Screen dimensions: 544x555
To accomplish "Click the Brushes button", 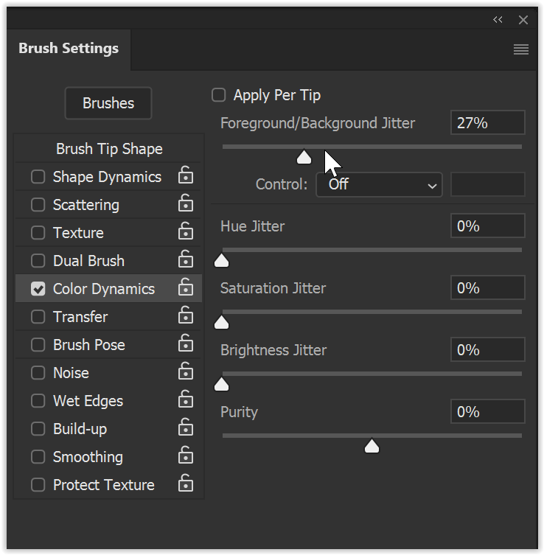I will click(x=108, y=103).
